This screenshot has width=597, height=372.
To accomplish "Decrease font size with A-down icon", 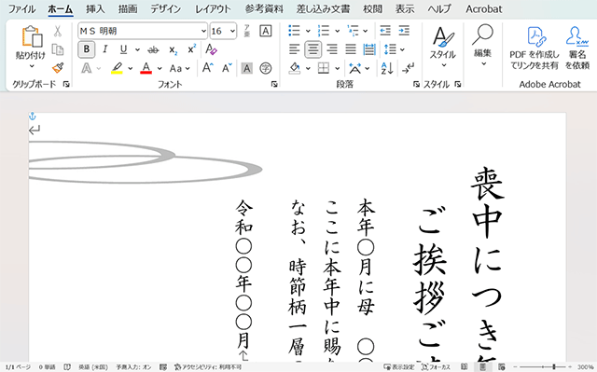I will [x=227, y=68].
